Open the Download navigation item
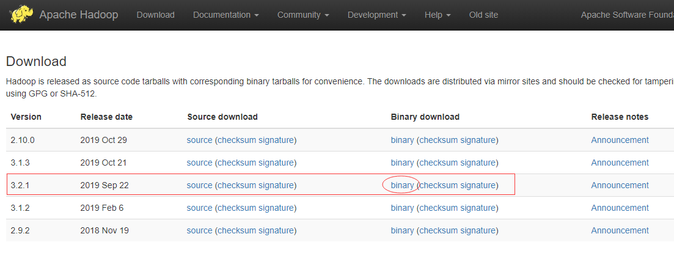674x256 pixels. (155, 15)
